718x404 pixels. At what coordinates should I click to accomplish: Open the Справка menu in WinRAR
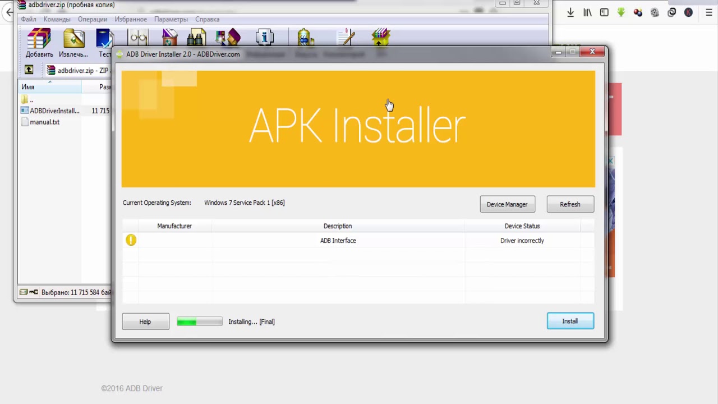point(207,19)
